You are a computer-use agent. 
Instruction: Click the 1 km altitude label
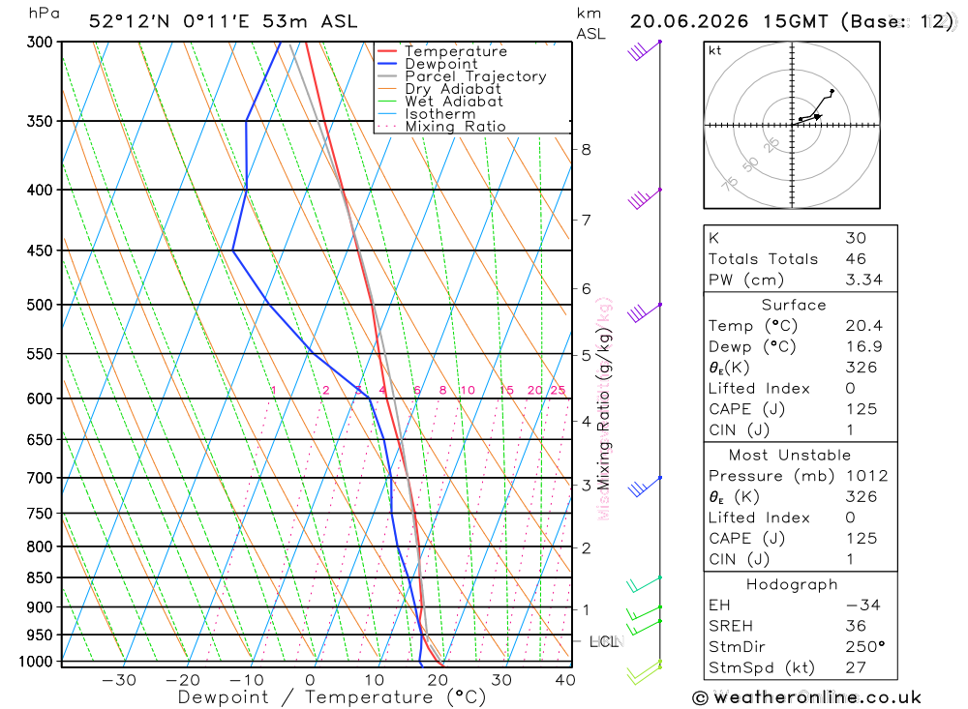tap(586, 609)
